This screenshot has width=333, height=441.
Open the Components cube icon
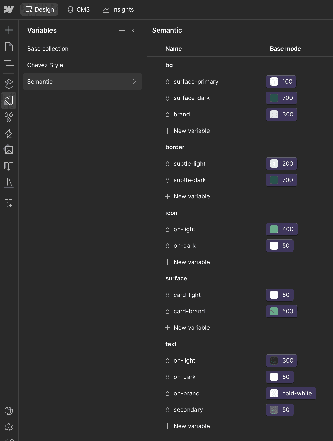click(9, 84)
